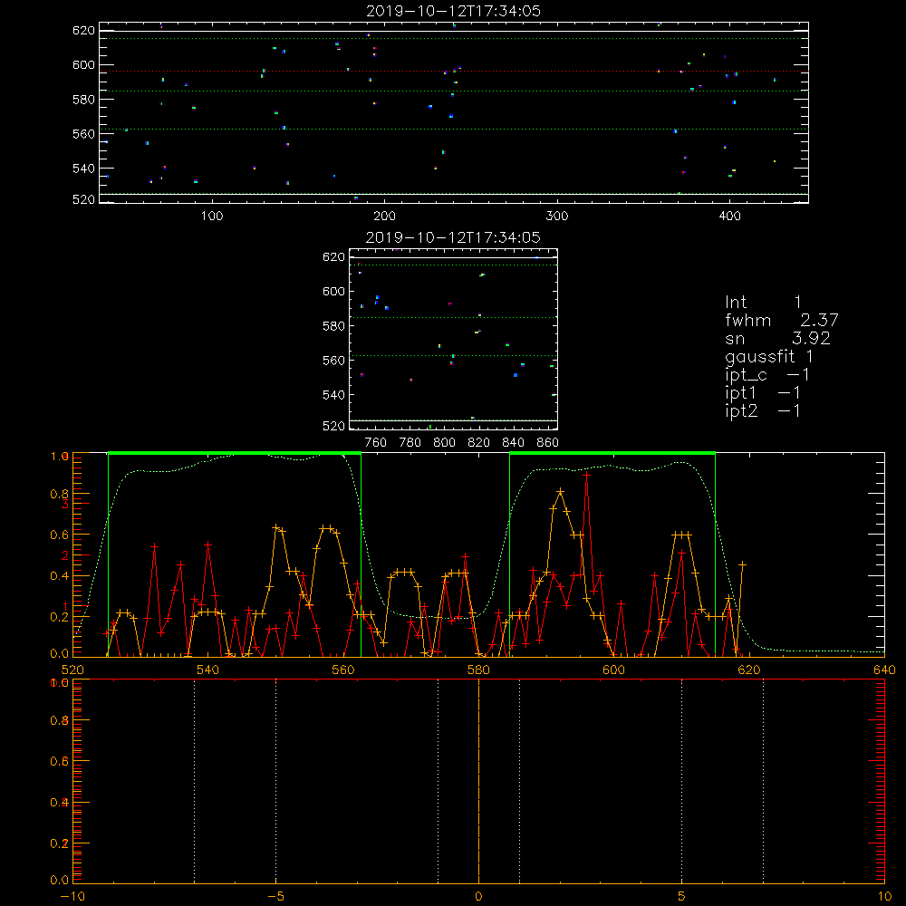Click x-axis label 800 in middle plot
The image size is (906, 906).
(x=444, y=443)
